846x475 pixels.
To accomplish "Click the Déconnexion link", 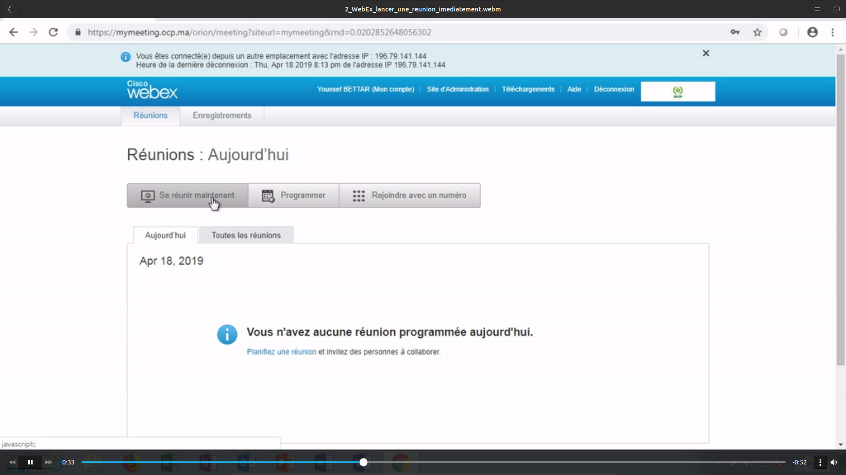I will click(x=614, y=89).
